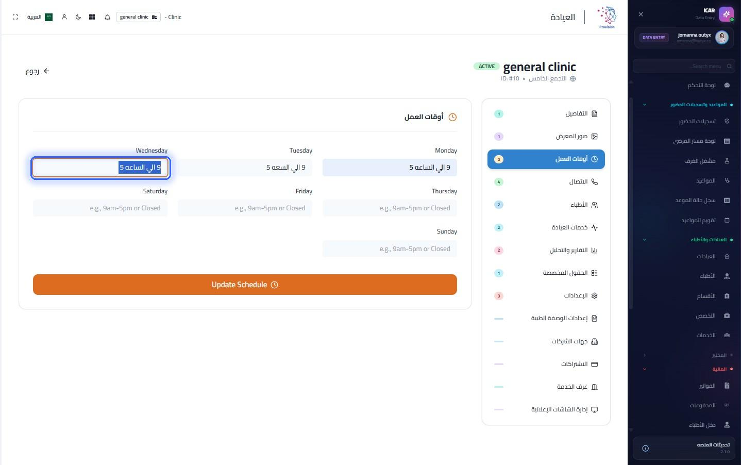Click the user avatar of jomanna outyx
This screenshot has width=741, height=465.
click(x=722, y=37)
